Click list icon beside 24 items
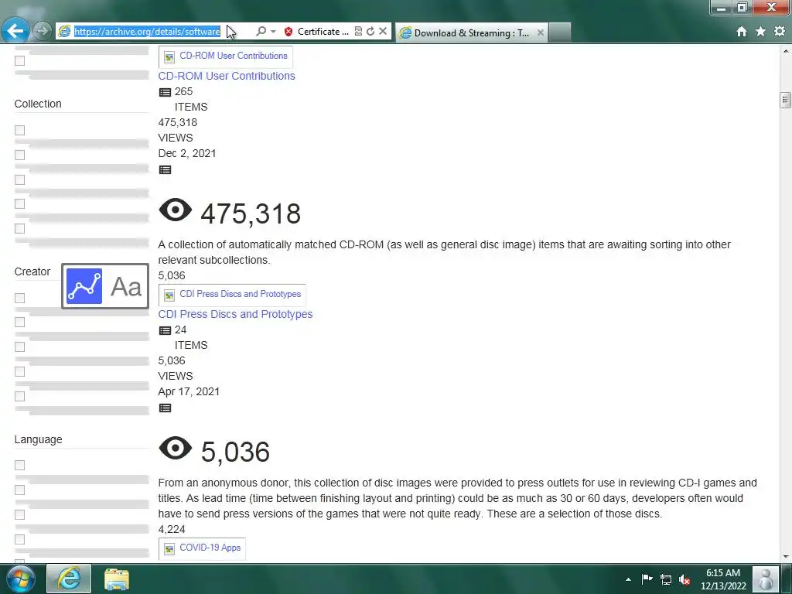 166,330
